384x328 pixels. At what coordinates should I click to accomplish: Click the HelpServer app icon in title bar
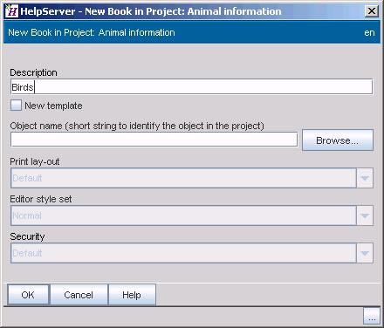coord(11,11)
